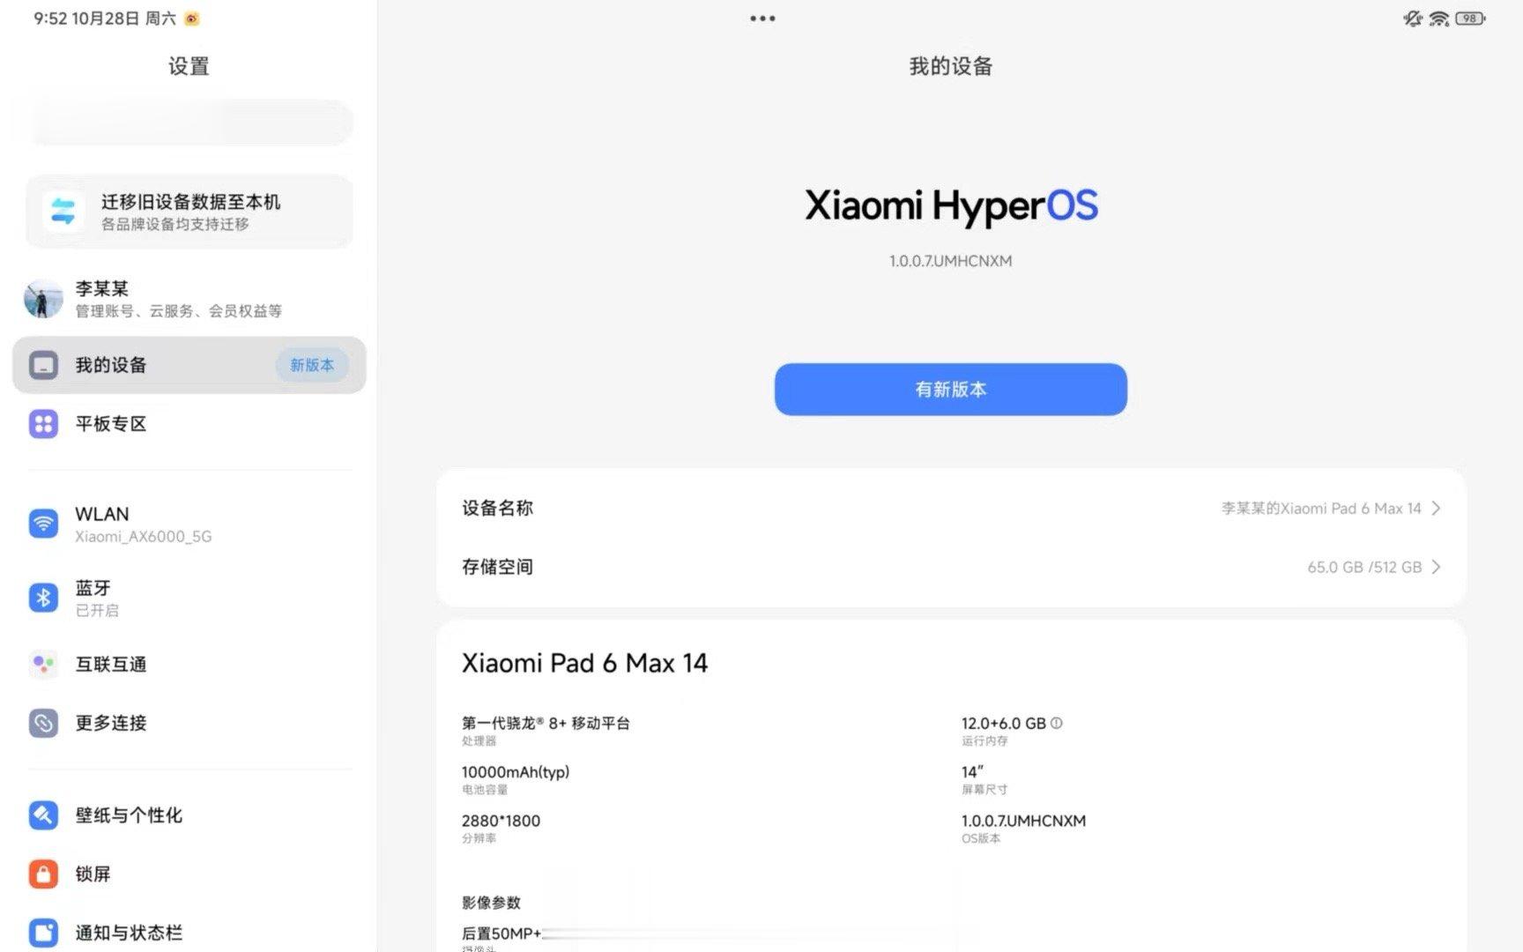The height and width of the screenshot is (952, 1523).
Task: Select the 蓝牙 menu item
Action: click(189, 598)
